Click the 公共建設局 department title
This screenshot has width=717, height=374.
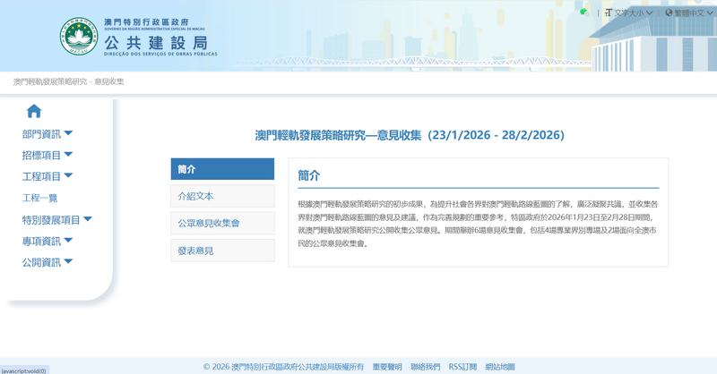pyautogui.click(x=156, y=42)
